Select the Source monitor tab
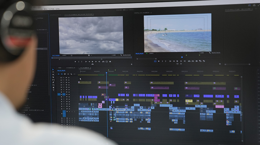This screenshot has width=260, height=145. click(79, 15)
